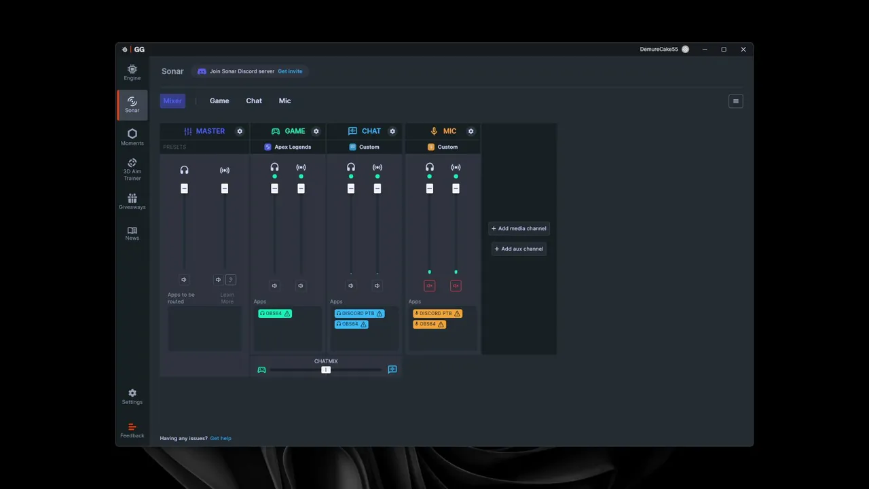The width and height of the screenshot is (869, 489).
Task: Click the Get invite Discord link
Action: (290, 71)
